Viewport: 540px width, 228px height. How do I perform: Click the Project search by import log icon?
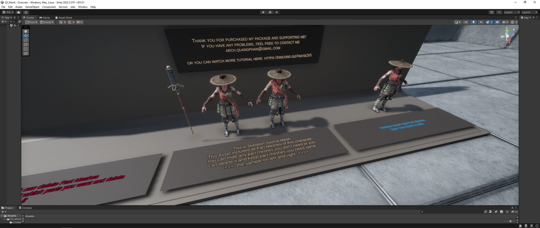[501, 212]
